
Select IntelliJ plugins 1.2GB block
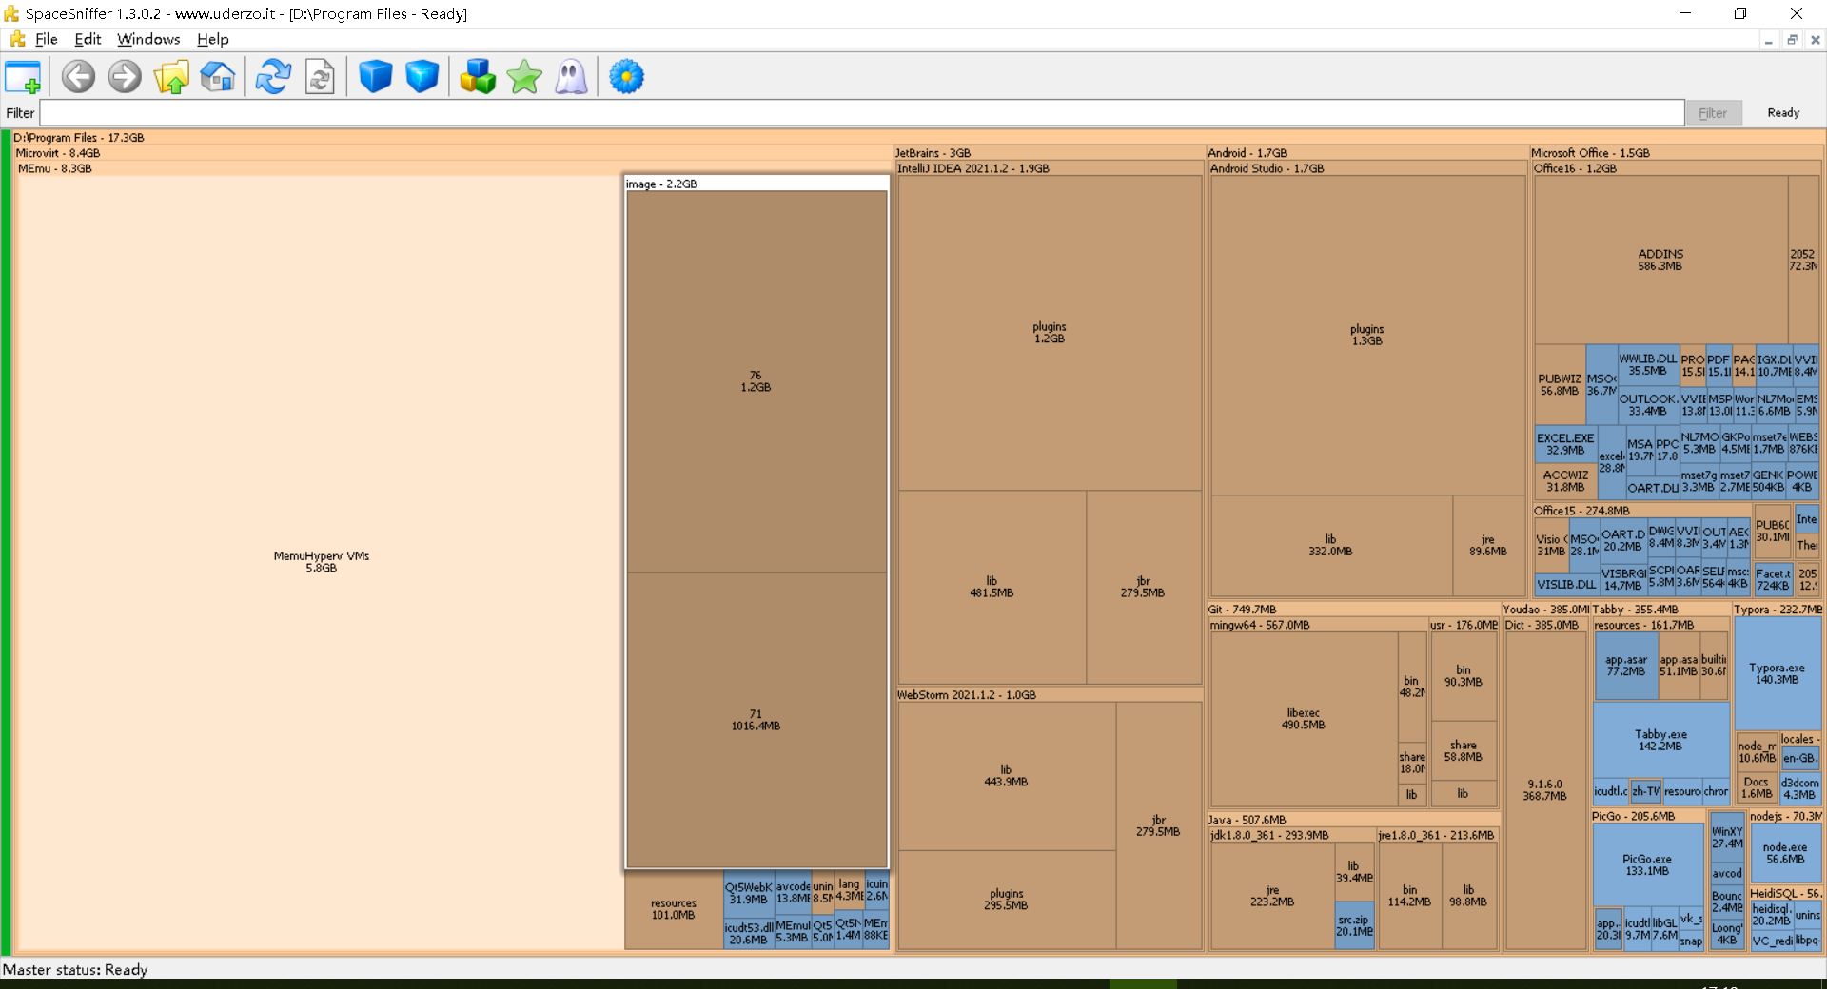[x=1050, y=333]
